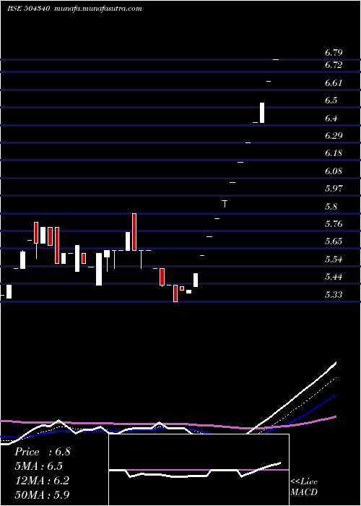Click the 5.97 price level label
The height and width of the screenshot is (506, 361).
(334, 189)
